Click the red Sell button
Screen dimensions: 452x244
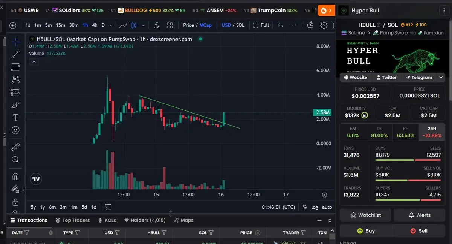[x=419, y=231]
